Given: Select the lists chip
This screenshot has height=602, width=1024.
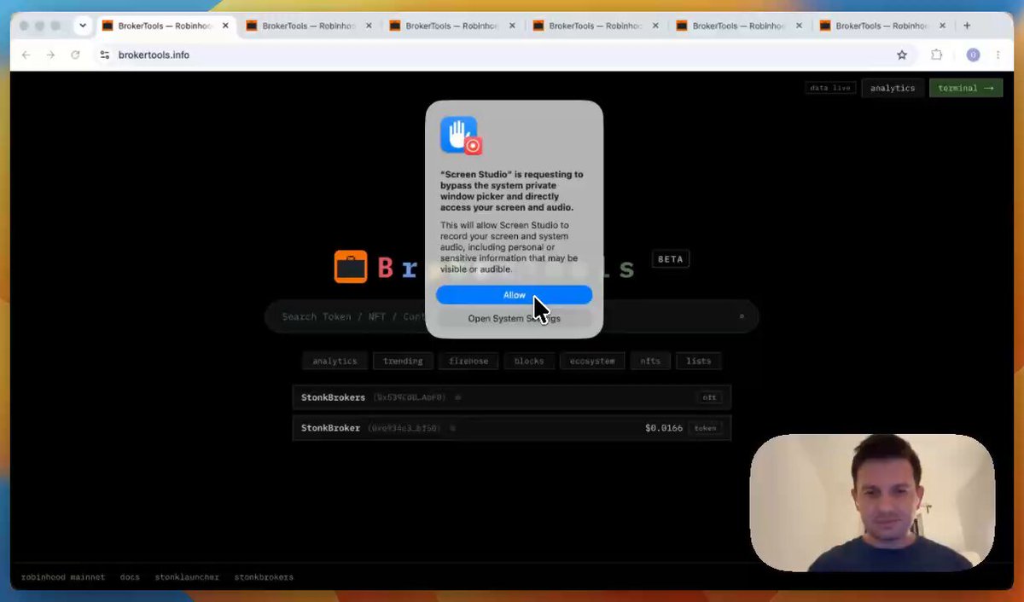Looking at the screenshot, I should (x=699, y=361).
